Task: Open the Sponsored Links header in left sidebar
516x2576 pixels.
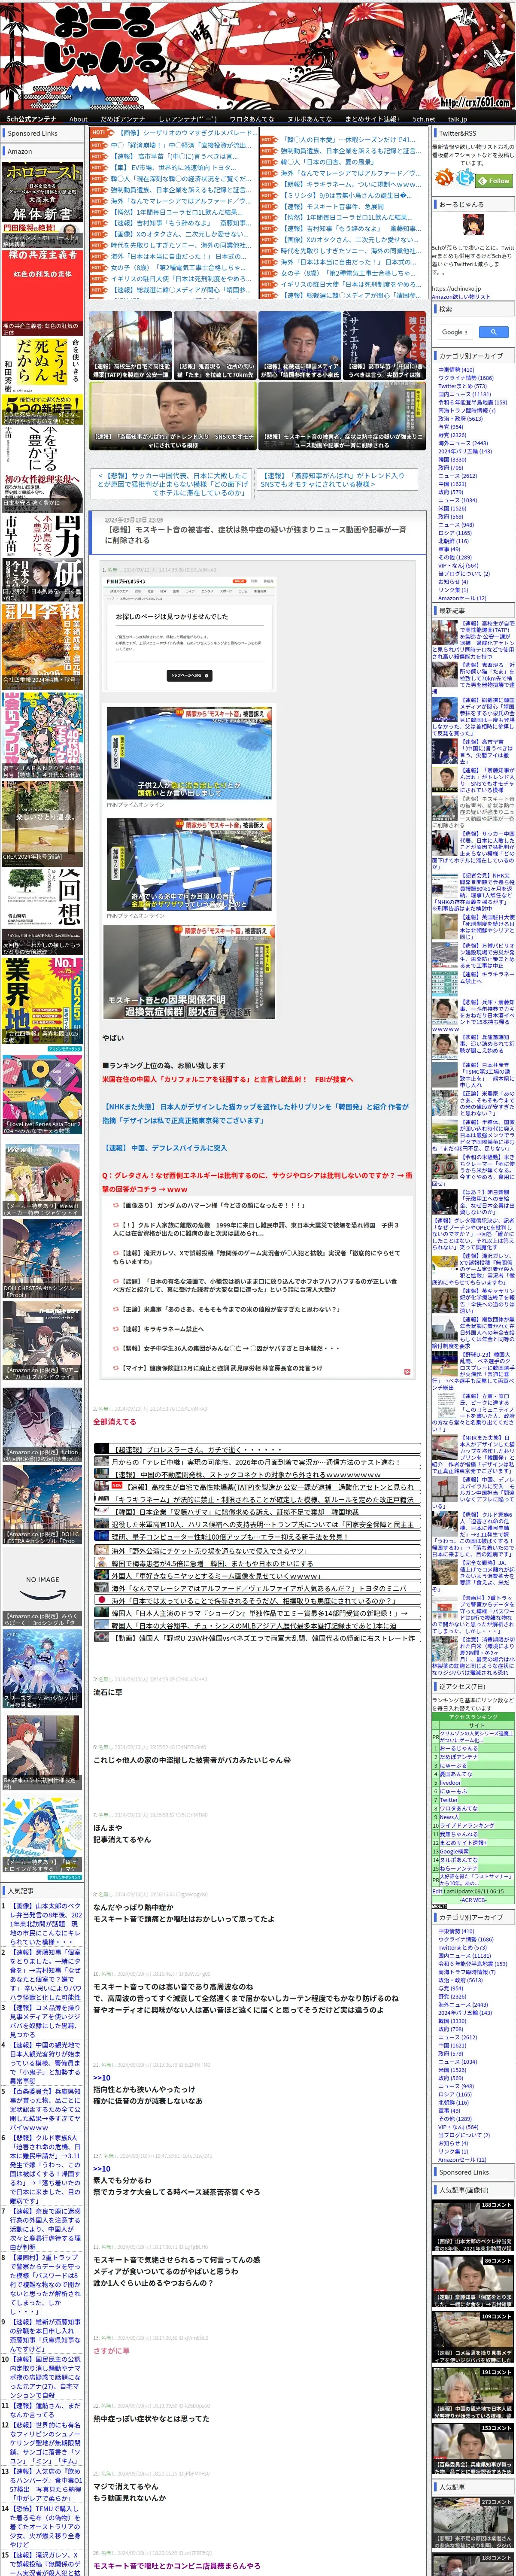Action: click(x=42, y=134)
